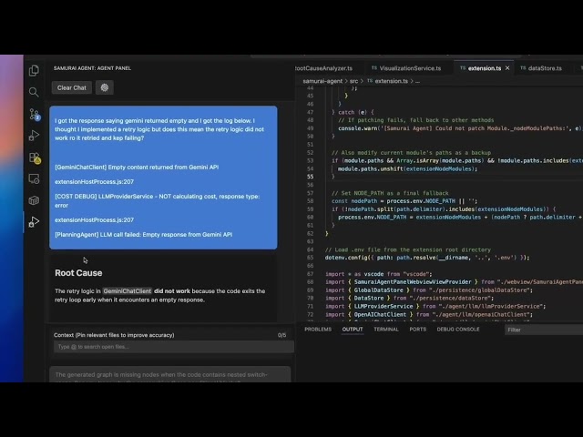Click the [COST DEBUG] LLMProviderService log line
The image size is (583, 437).
coord(158,200)
